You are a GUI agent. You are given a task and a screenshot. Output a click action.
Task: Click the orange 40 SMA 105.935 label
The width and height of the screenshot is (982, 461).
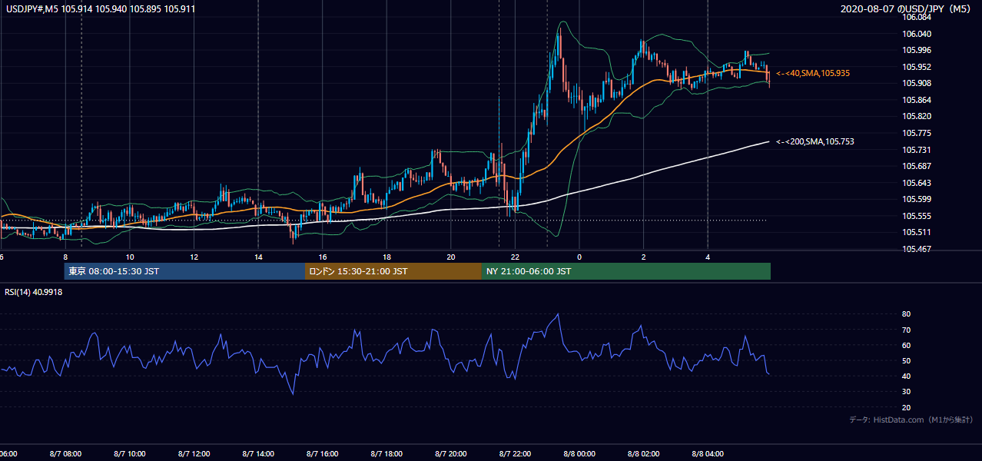coord(812,73)
